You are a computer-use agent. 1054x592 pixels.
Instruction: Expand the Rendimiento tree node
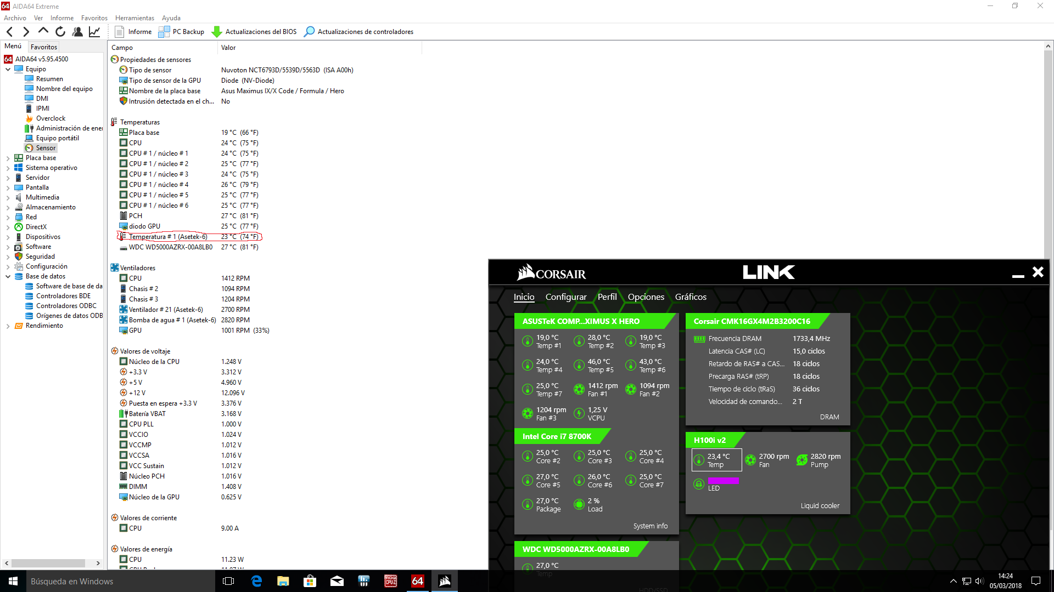(8, 326)
